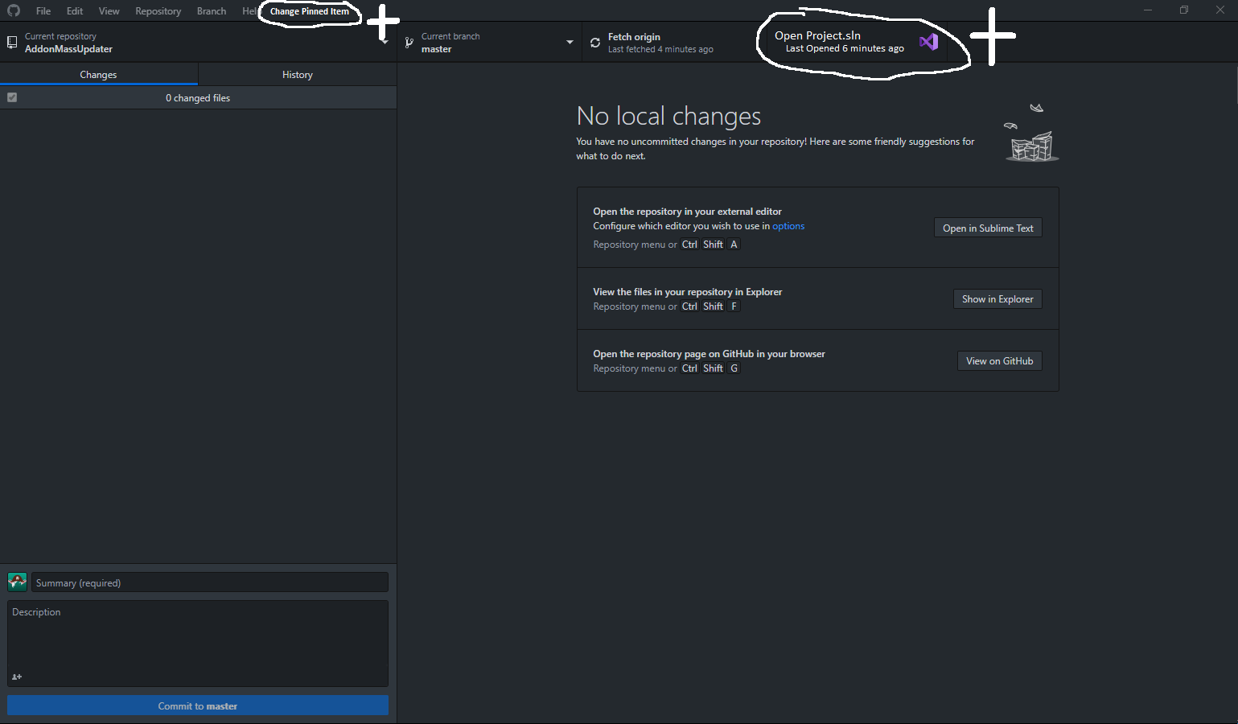Add a co-author using the person-plus icon
Screen dimensions: 1238x724
(16, 677)
